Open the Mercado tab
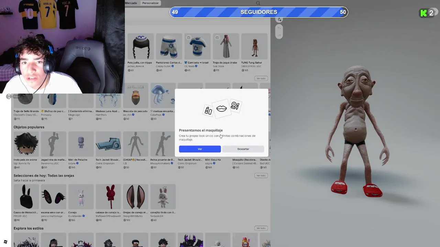 coord(131,3)
